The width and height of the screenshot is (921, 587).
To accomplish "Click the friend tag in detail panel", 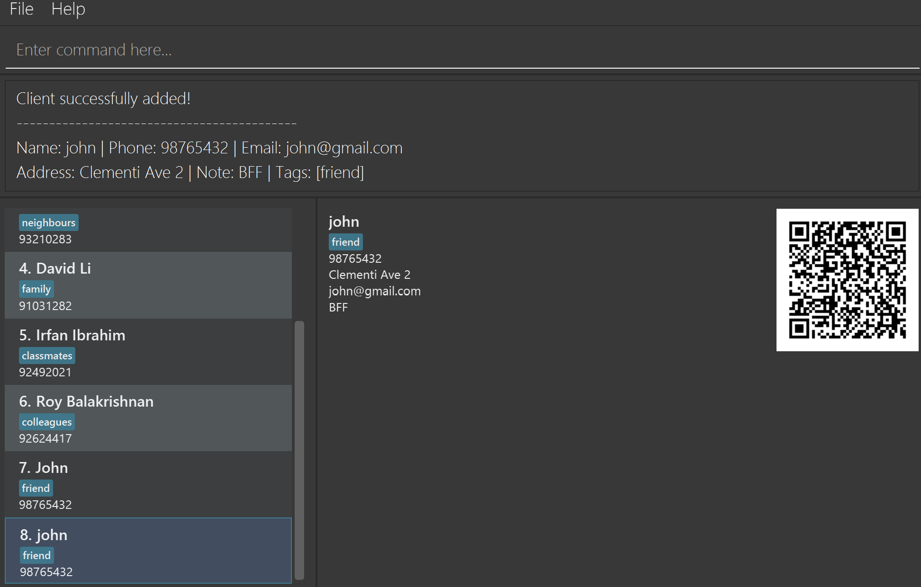I will [345, 242].
